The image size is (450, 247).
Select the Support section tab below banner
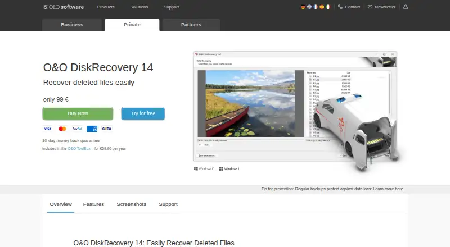pyautogui.click(x=168, y=204)
